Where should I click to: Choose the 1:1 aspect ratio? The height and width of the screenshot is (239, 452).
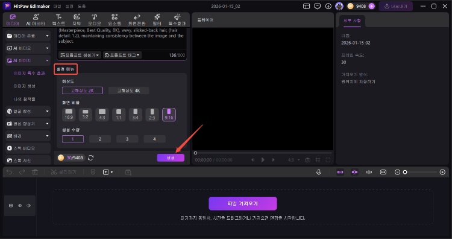point(119,114)
